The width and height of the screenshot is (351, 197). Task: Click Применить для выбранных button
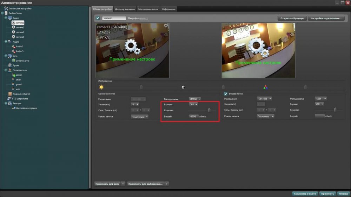click(x=146, y=184)
